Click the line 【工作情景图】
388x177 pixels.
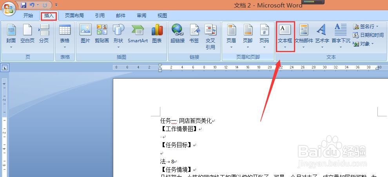(179, 129)
